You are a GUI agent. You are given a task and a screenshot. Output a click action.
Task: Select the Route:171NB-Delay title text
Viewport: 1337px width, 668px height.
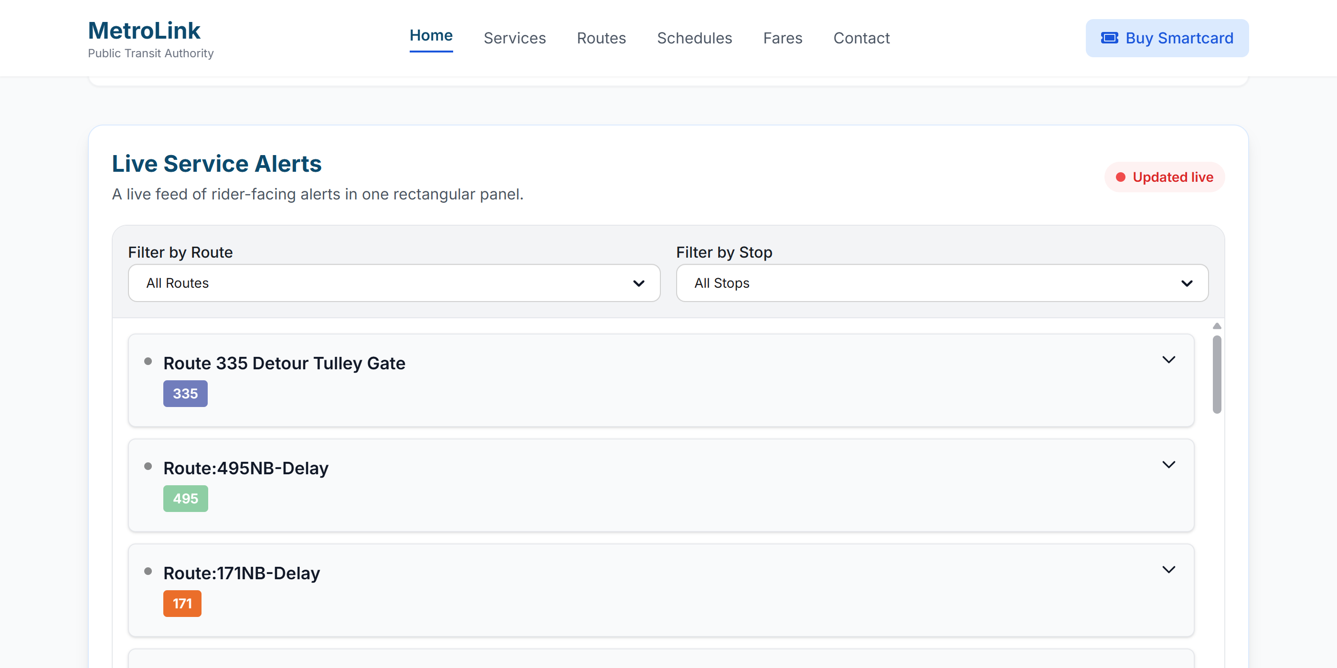coord(241,573)
